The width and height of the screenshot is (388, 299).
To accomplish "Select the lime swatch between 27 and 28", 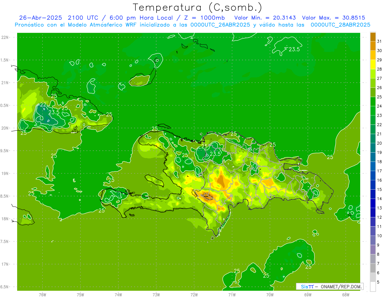I will tap(373, 74).
